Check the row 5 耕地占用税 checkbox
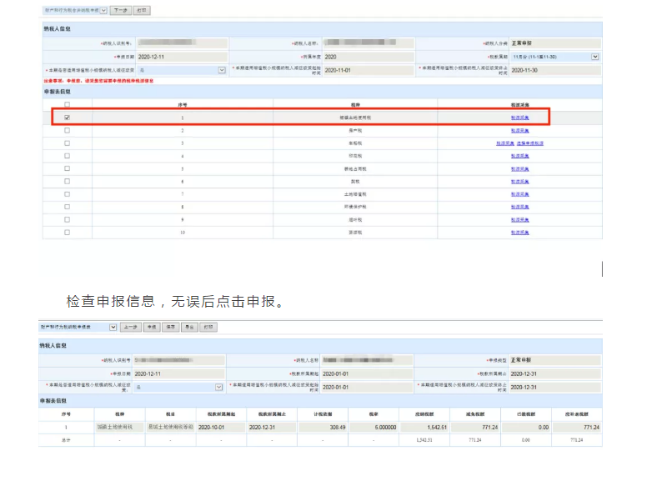This screenshot has height=496, width=647. (x=68, y=168)
